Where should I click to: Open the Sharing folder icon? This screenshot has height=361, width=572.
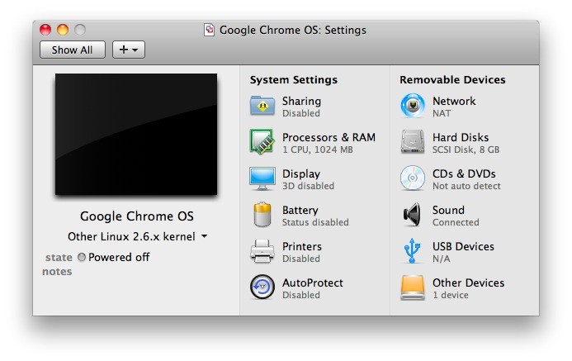coord(262,106)
